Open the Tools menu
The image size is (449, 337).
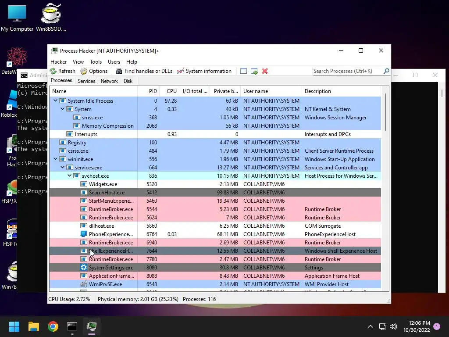coord(96,61)
